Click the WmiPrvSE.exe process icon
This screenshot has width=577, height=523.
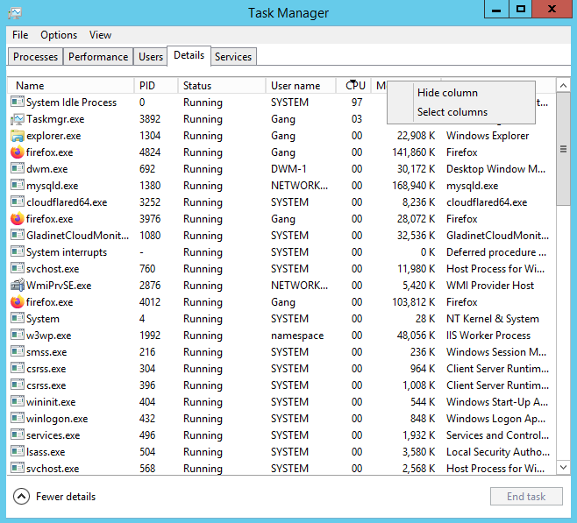click(17, 286)
